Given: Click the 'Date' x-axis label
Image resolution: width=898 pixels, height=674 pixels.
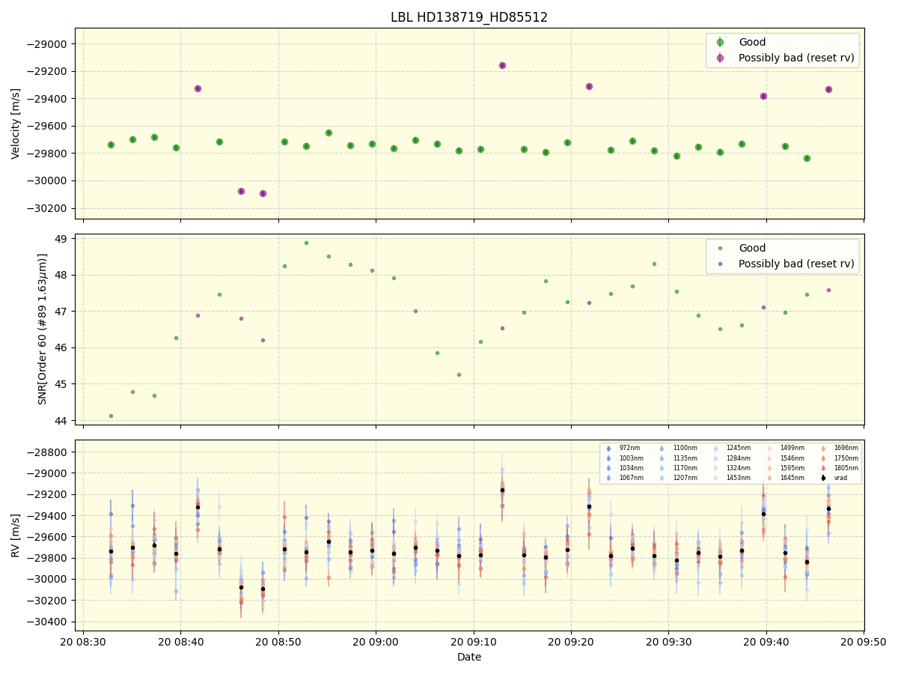Looking at the screenshot, I should [469, 657].
